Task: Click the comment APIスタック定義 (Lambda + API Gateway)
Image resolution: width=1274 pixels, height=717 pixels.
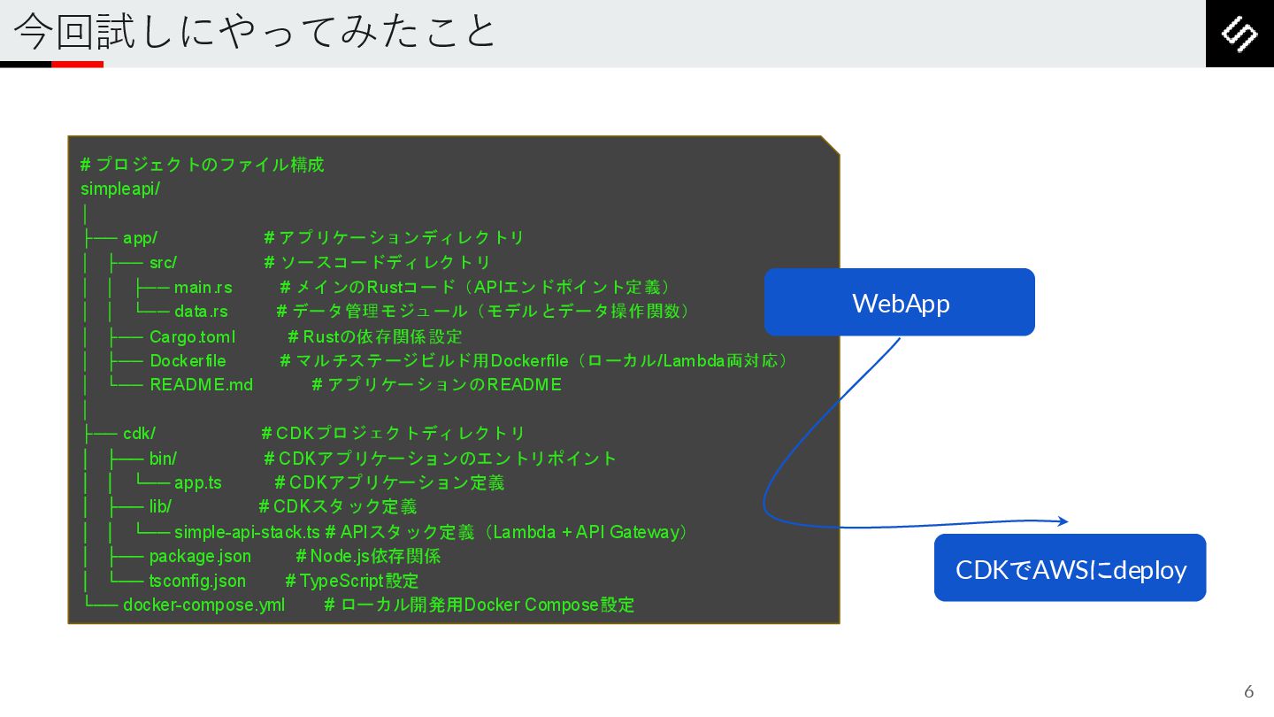Action: pos(509,532)
